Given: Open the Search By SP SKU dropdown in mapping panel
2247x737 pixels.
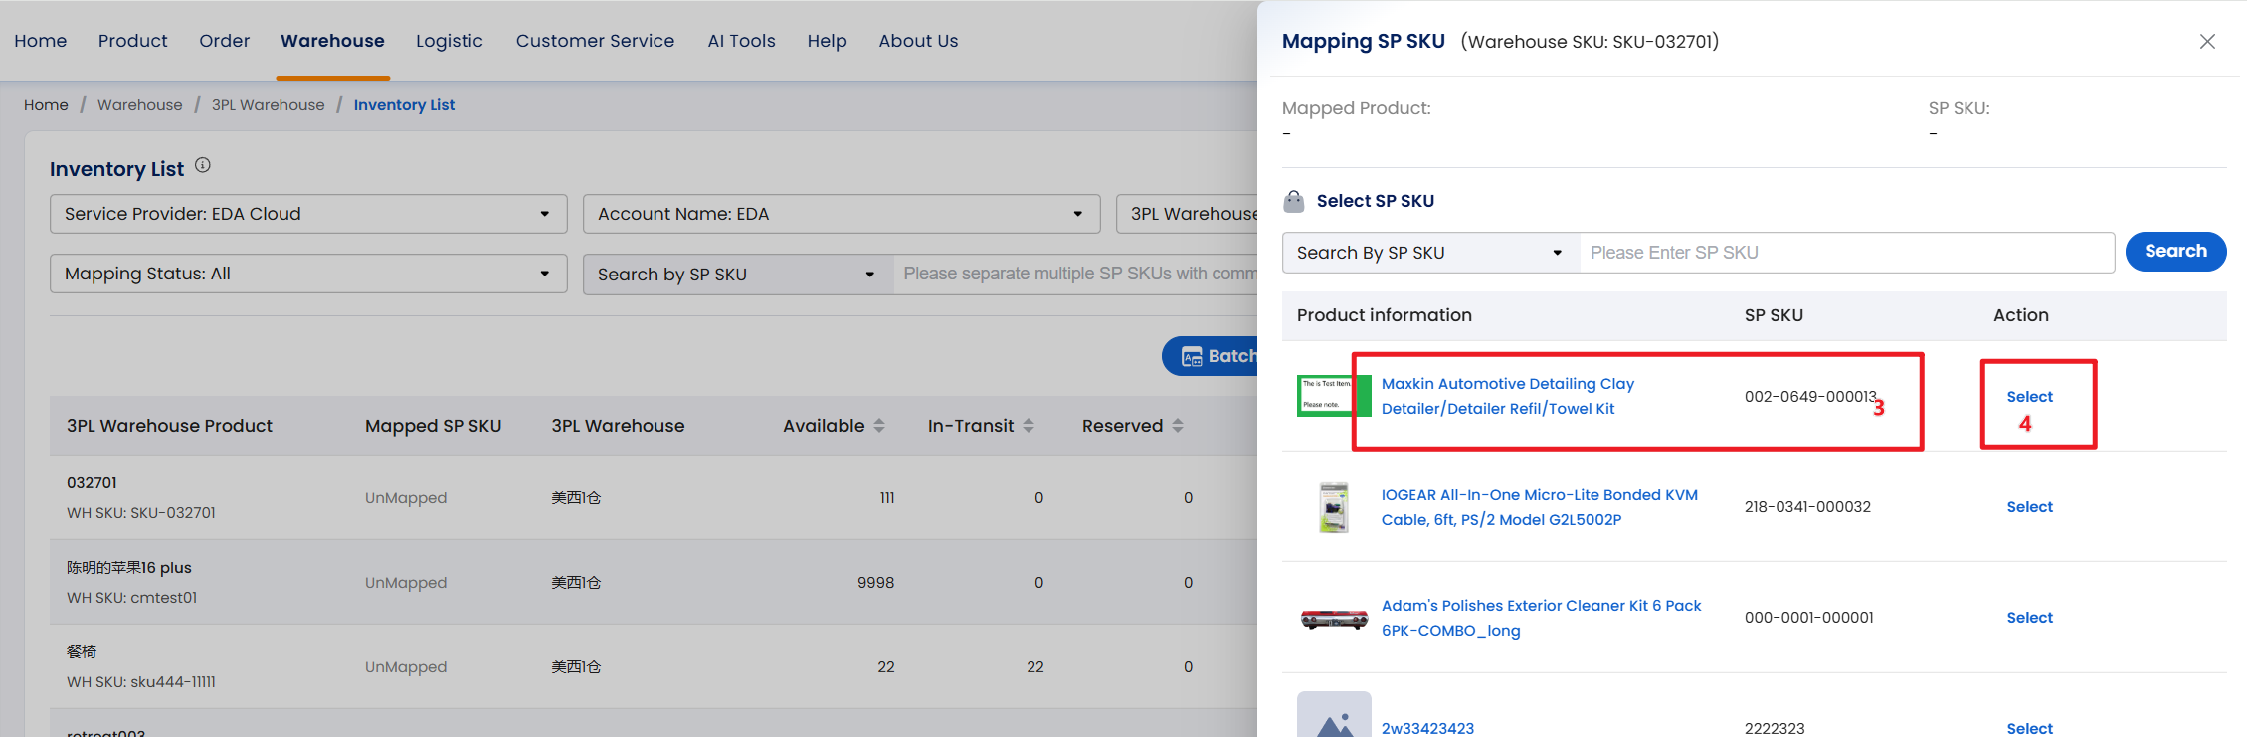Looking at the screenshot, I should tap(1430, 253).
